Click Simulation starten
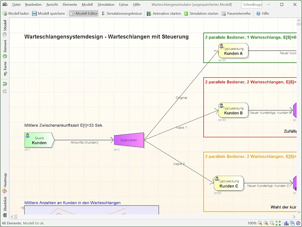Image resolution: width=302 pixels, height=227 pixels. coord(201,13)
